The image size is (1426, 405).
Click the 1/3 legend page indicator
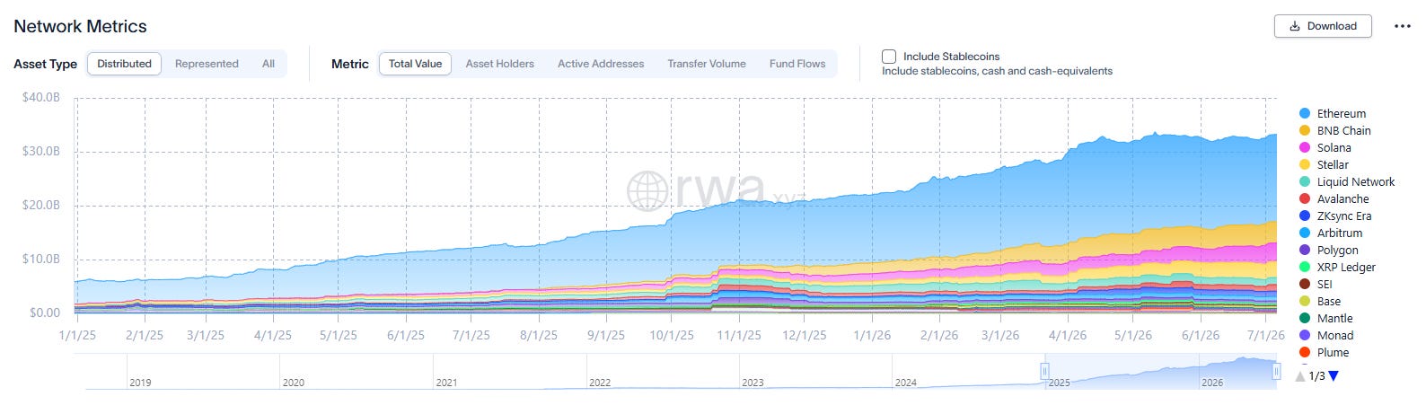(x=1316, y=376)
